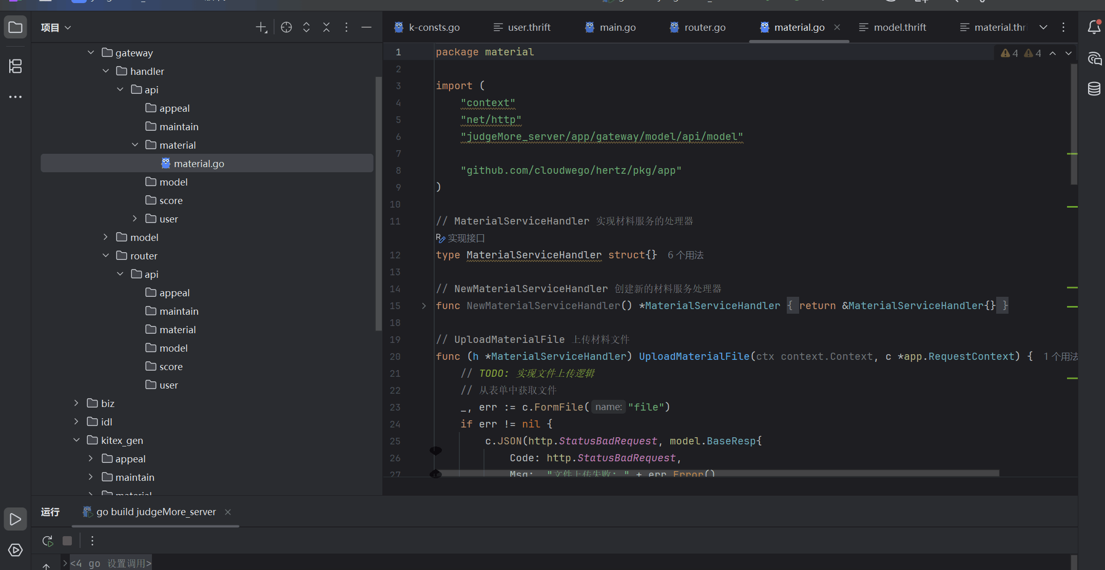Click Select Opened File crosshair icon
The height and width of the screenshot is (570, 1105).
[286, 27]
